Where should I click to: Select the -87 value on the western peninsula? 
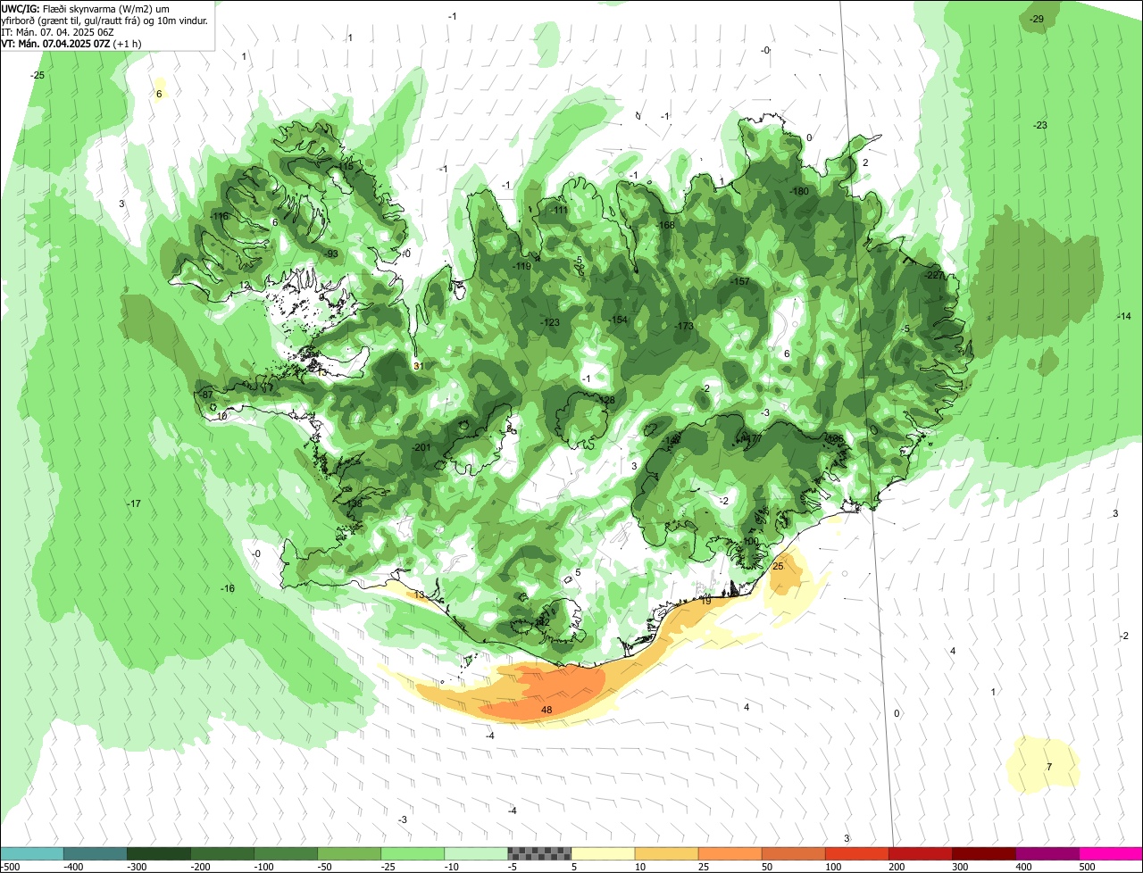[206, 395]
